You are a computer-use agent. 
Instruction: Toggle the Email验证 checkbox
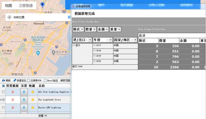(45, 81)
